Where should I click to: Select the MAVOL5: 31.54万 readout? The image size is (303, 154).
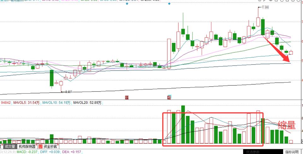[x=27, y=103]
